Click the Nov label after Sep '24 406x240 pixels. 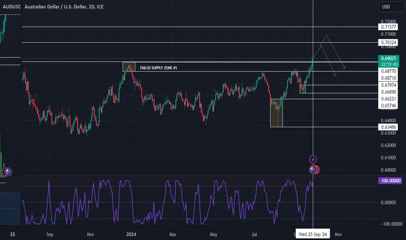338,234
